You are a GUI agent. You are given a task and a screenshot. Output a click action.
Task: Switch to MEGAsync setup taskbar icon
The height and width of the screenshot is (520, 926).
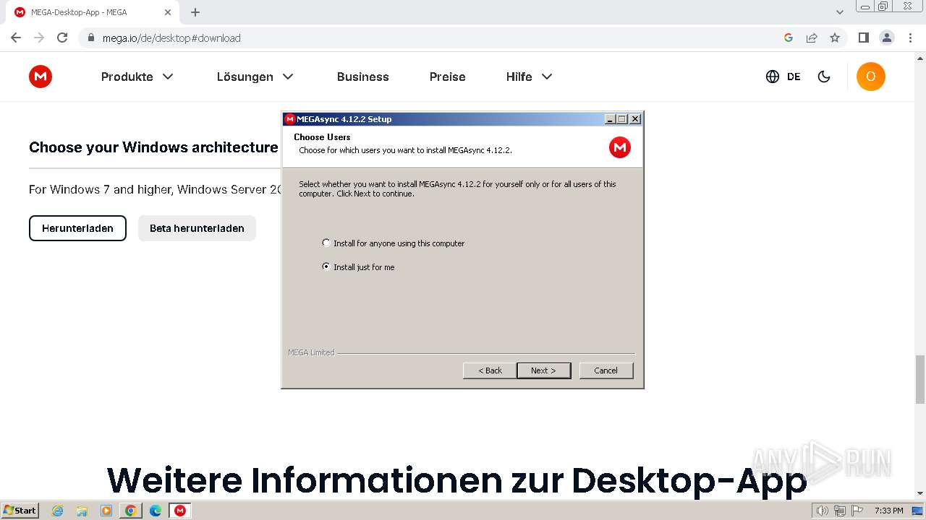click(x=180, y=511)
